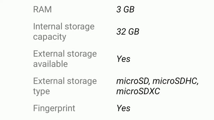This screenshot has height=120, width=214.
Task: Click GB unit in the 32 GB value
Action: point(134,32)
